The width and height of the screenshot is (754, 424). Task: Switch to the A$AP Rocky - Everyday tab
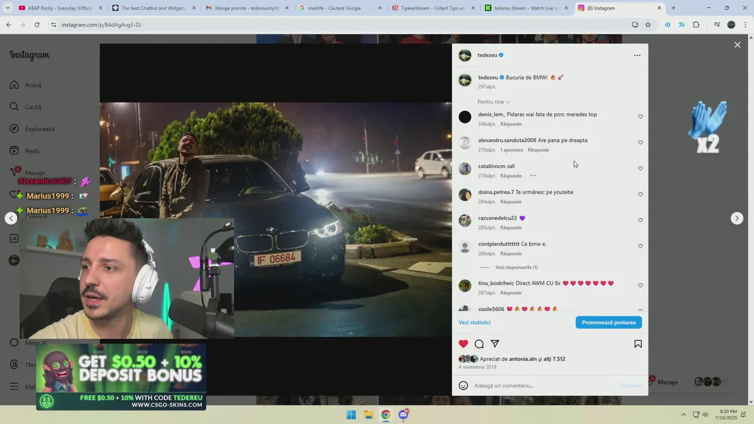59,8
